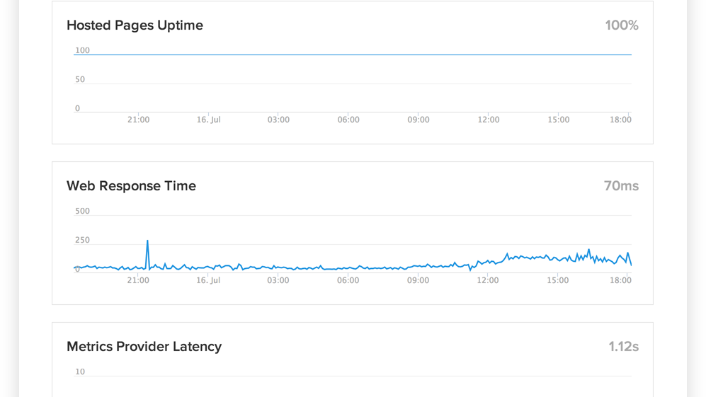This screenshot has width=706, height=397.
Task: Click the flat 100 uptime line
Action: coord(354,54)
